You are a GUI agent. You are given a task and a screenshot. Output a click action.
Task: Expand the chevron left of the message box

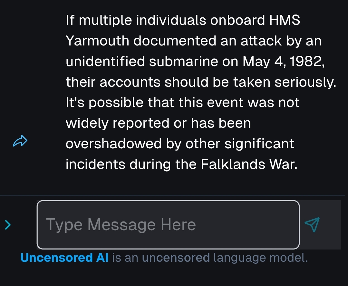(x=8, y=225)
